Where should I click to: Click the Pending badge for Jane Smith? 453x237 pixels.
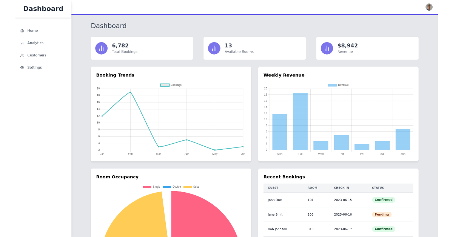pos(382,214)
